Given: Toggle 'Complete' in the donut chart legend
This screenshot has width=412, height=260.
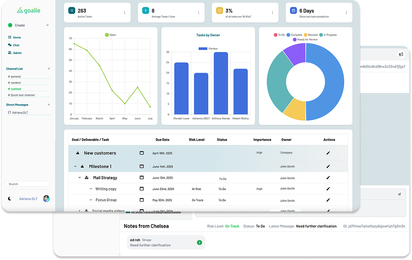Looking at the screenshot, I should coord(288,35).
